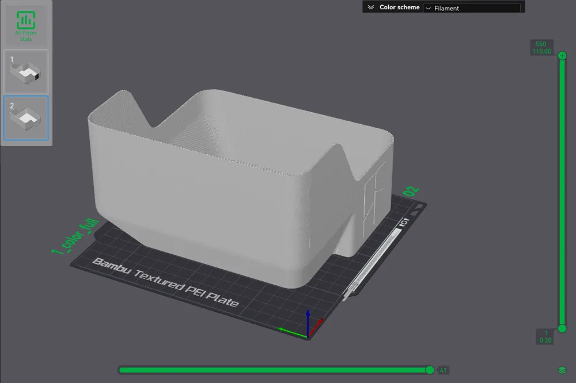576x383 pixels.
Task: Select plate 1 thumbnail in the sidebar
Action: [25, 71]
